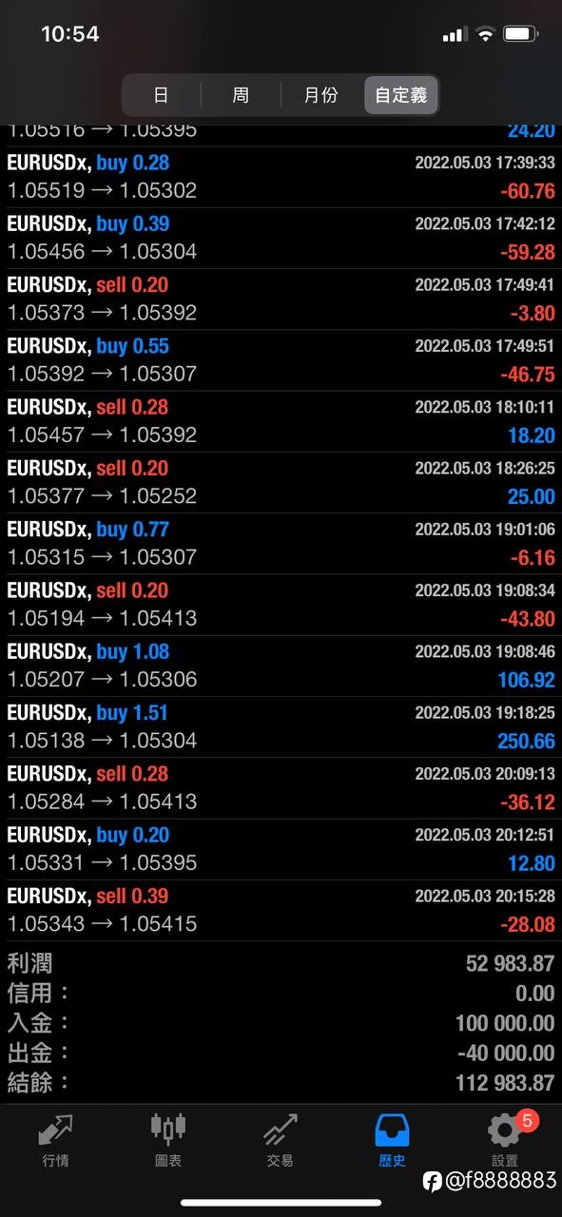Image resolution: width=562 pixels, height=1217 pixels.
Task: Open the 交易 trade tab icon
Action: pos(281,1130)
